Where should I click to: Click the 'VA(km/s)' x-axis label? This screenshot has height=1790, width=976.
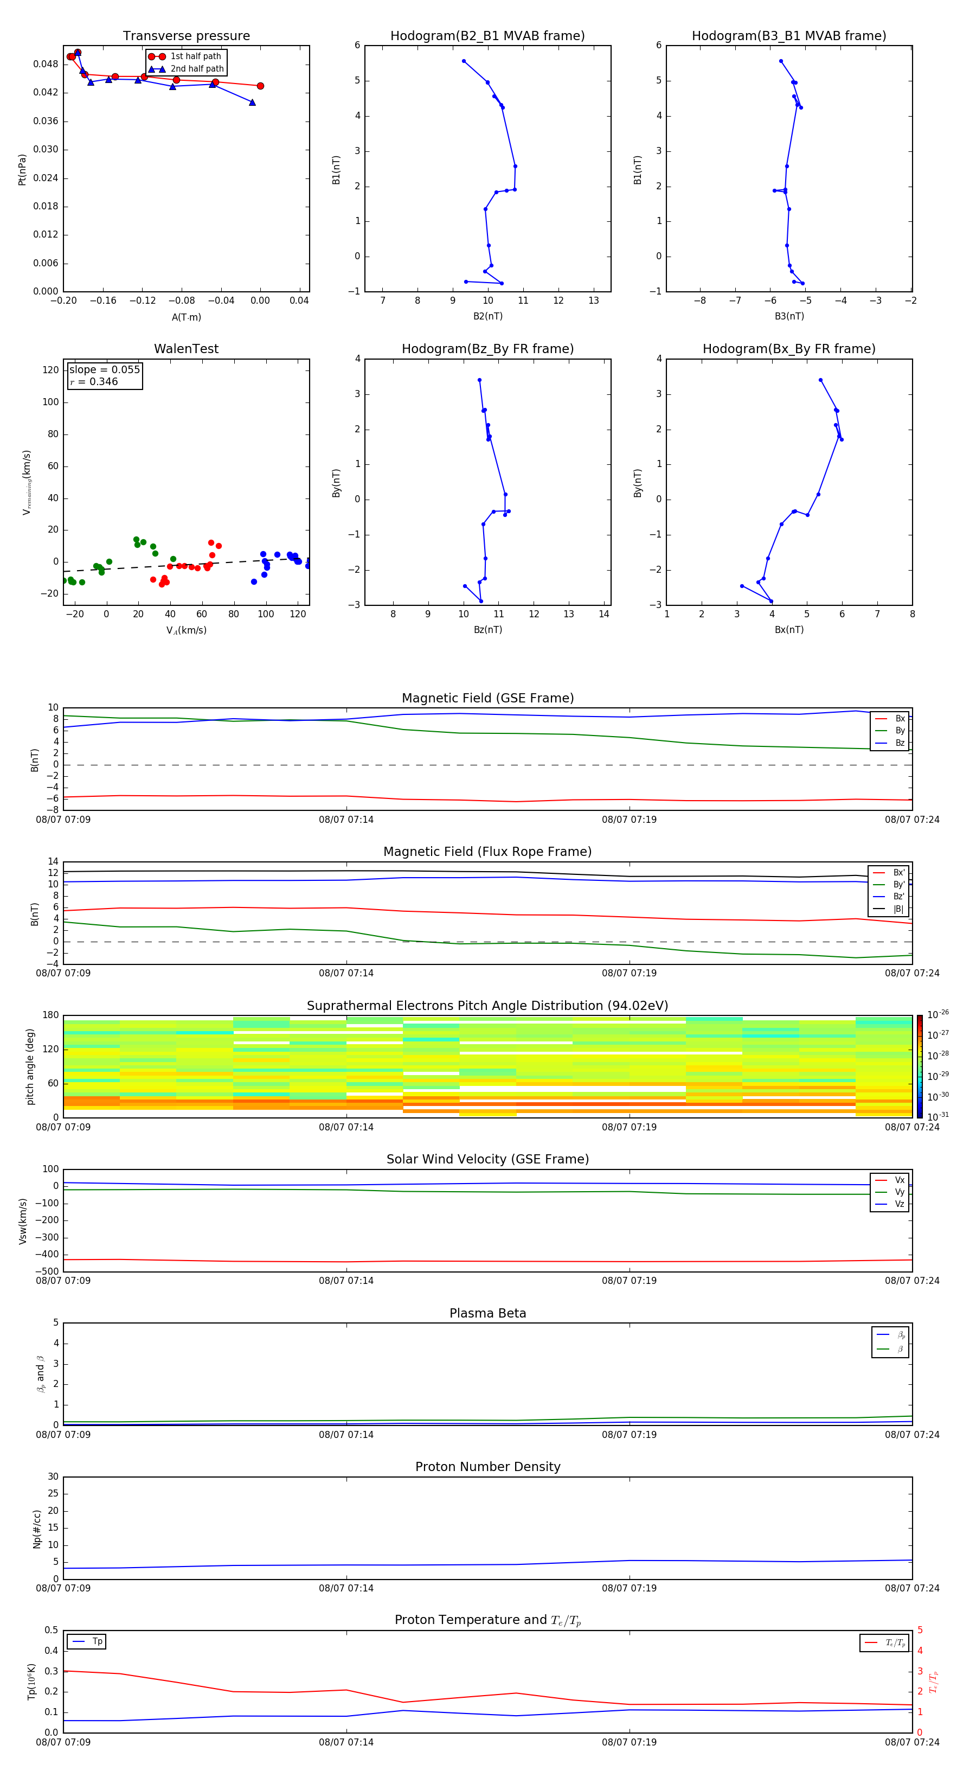point(186,631)
